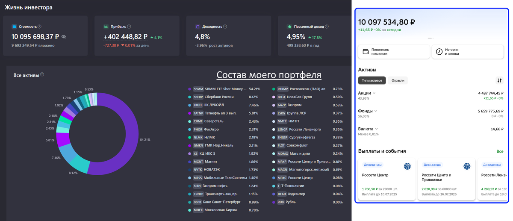The height and width of the screenshot is (221, 513).
Task: Switch to the Отрасли tab
Action: pyautogui.click(x=398, y=80)
